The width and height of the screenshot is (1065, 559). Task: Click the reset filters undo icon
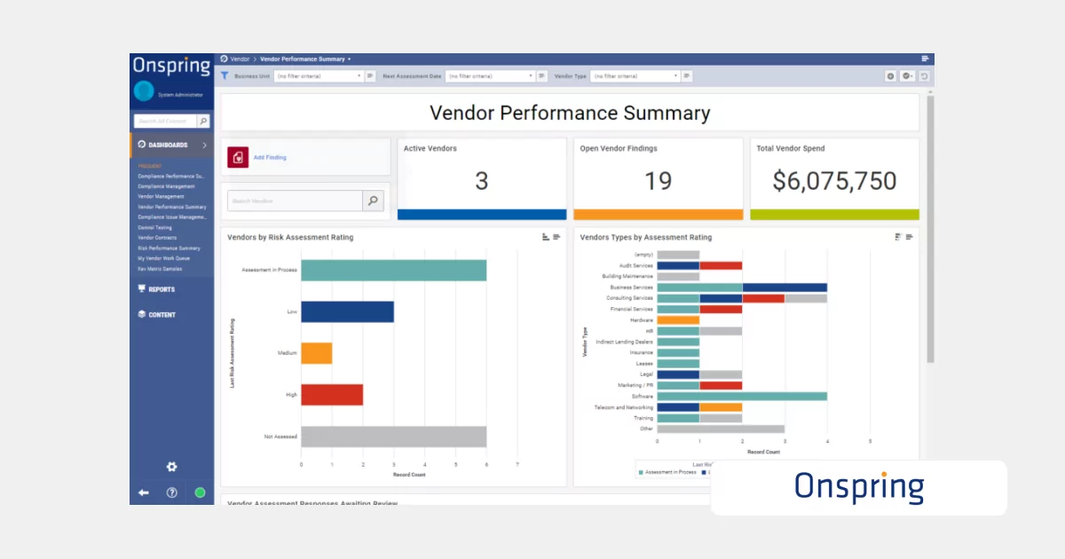[924, 76]
